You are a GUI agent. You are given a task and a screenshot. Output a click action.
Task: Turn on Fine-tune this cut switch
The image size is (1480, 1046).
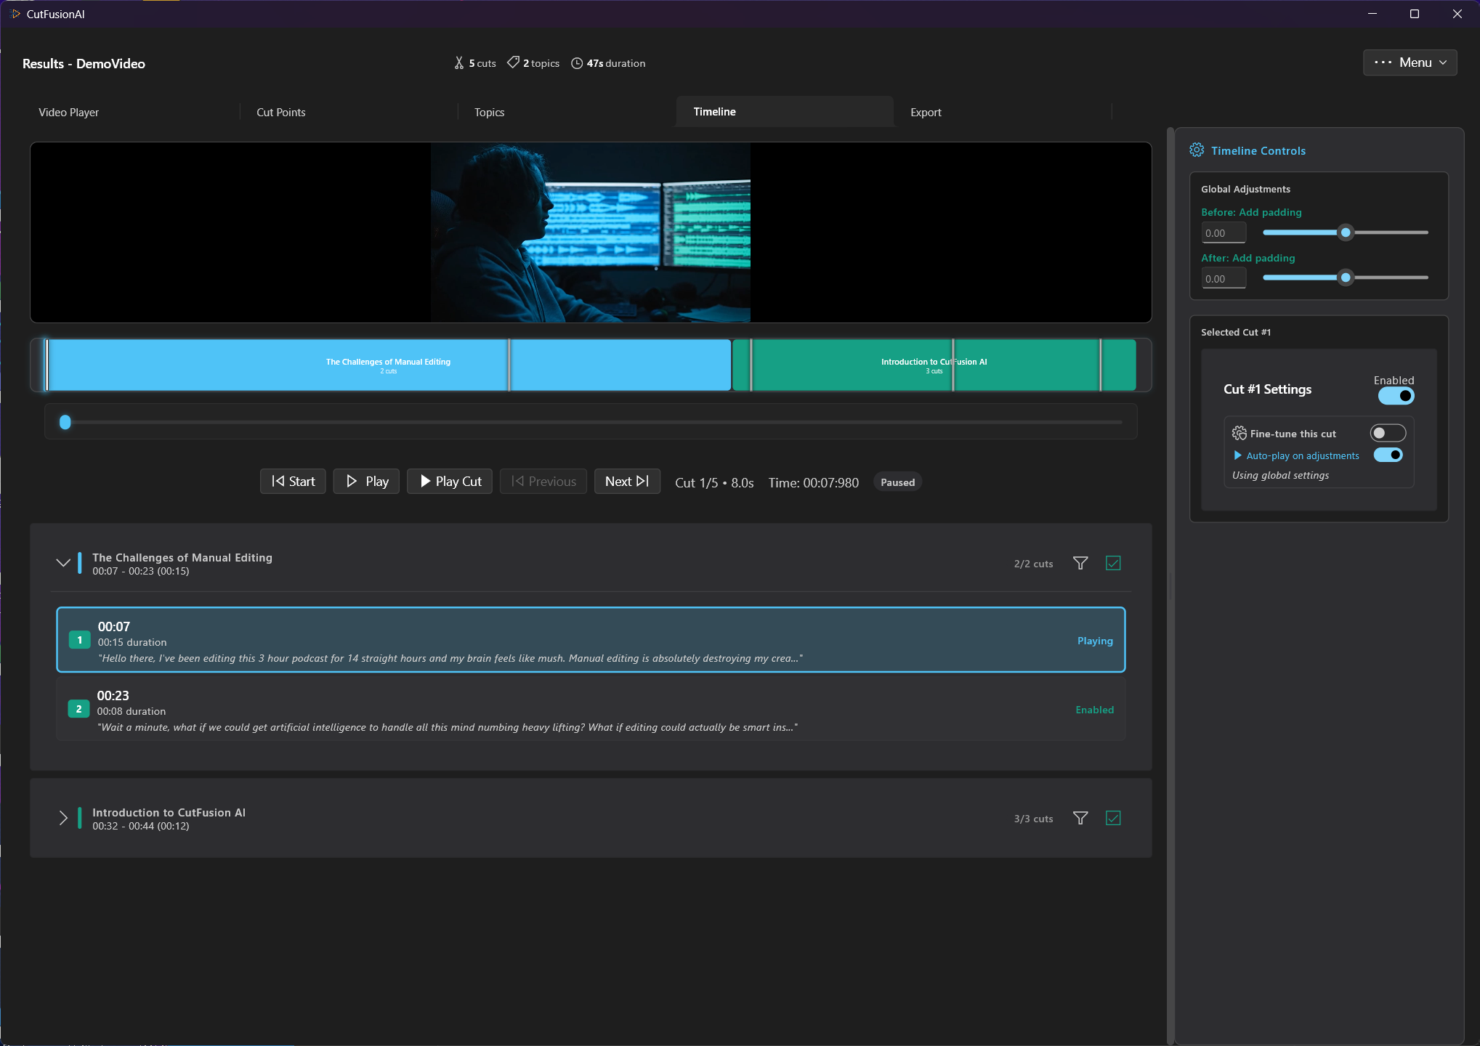coord(1387,433)
